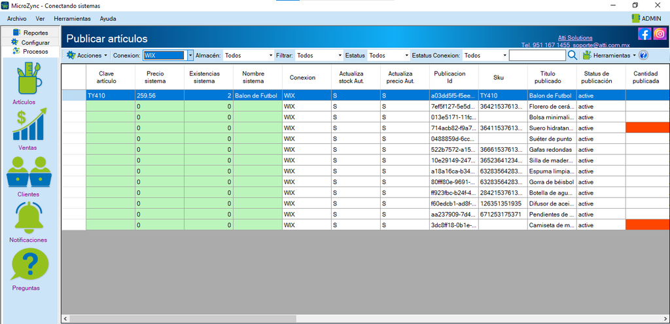Click publication id 3dc8ff18-0b1e cell
Viewport: 670px width, 324px height.
pyautogui.click(x=454, y=225)
